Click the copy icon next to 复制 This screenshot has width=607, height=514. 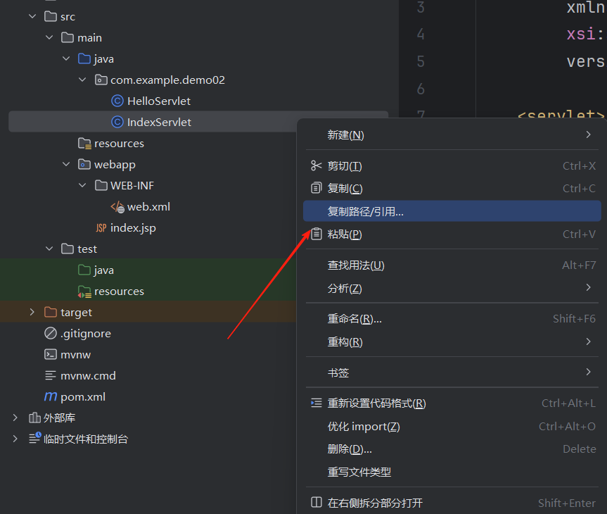(x=317, y=189)
